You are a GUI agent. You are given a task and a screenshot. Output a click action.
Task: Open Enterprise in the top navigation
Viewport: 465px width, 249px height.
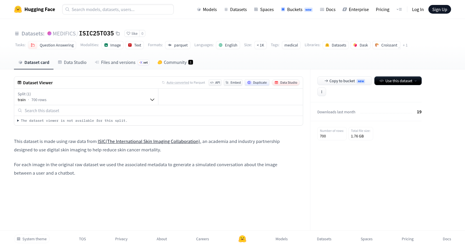[x=355, y=9]
